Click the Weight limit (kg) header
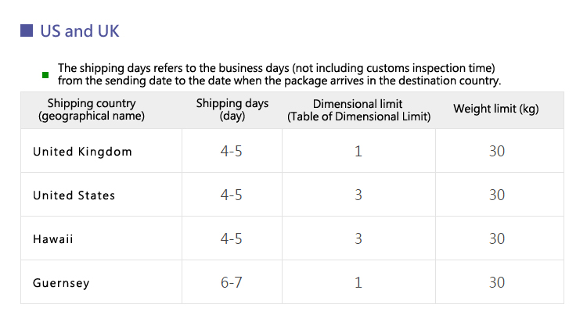Screen dimensions: 587x326 [x=496, y=109]
